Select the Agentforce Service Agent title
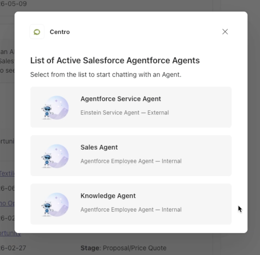Viewport: 260px width, 255px height. 121,99
